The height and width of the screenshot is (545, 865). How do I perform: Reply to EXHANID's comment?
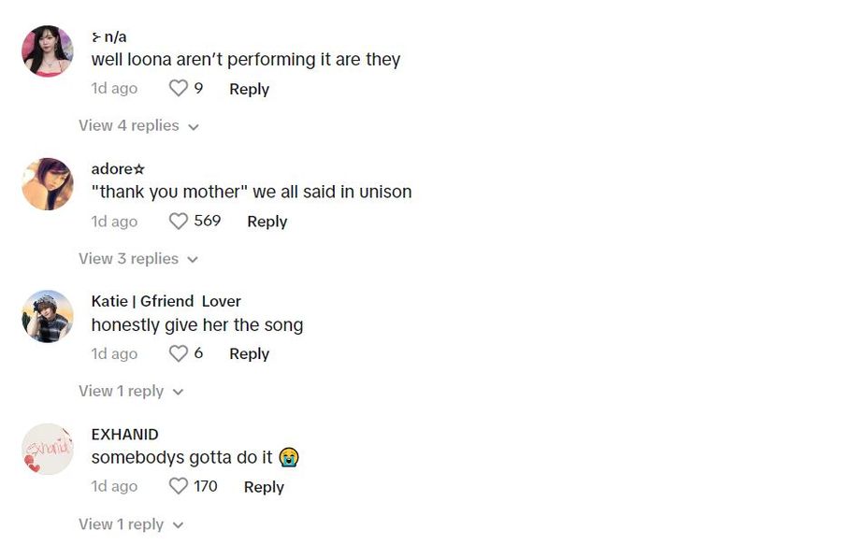coord(264,487)
